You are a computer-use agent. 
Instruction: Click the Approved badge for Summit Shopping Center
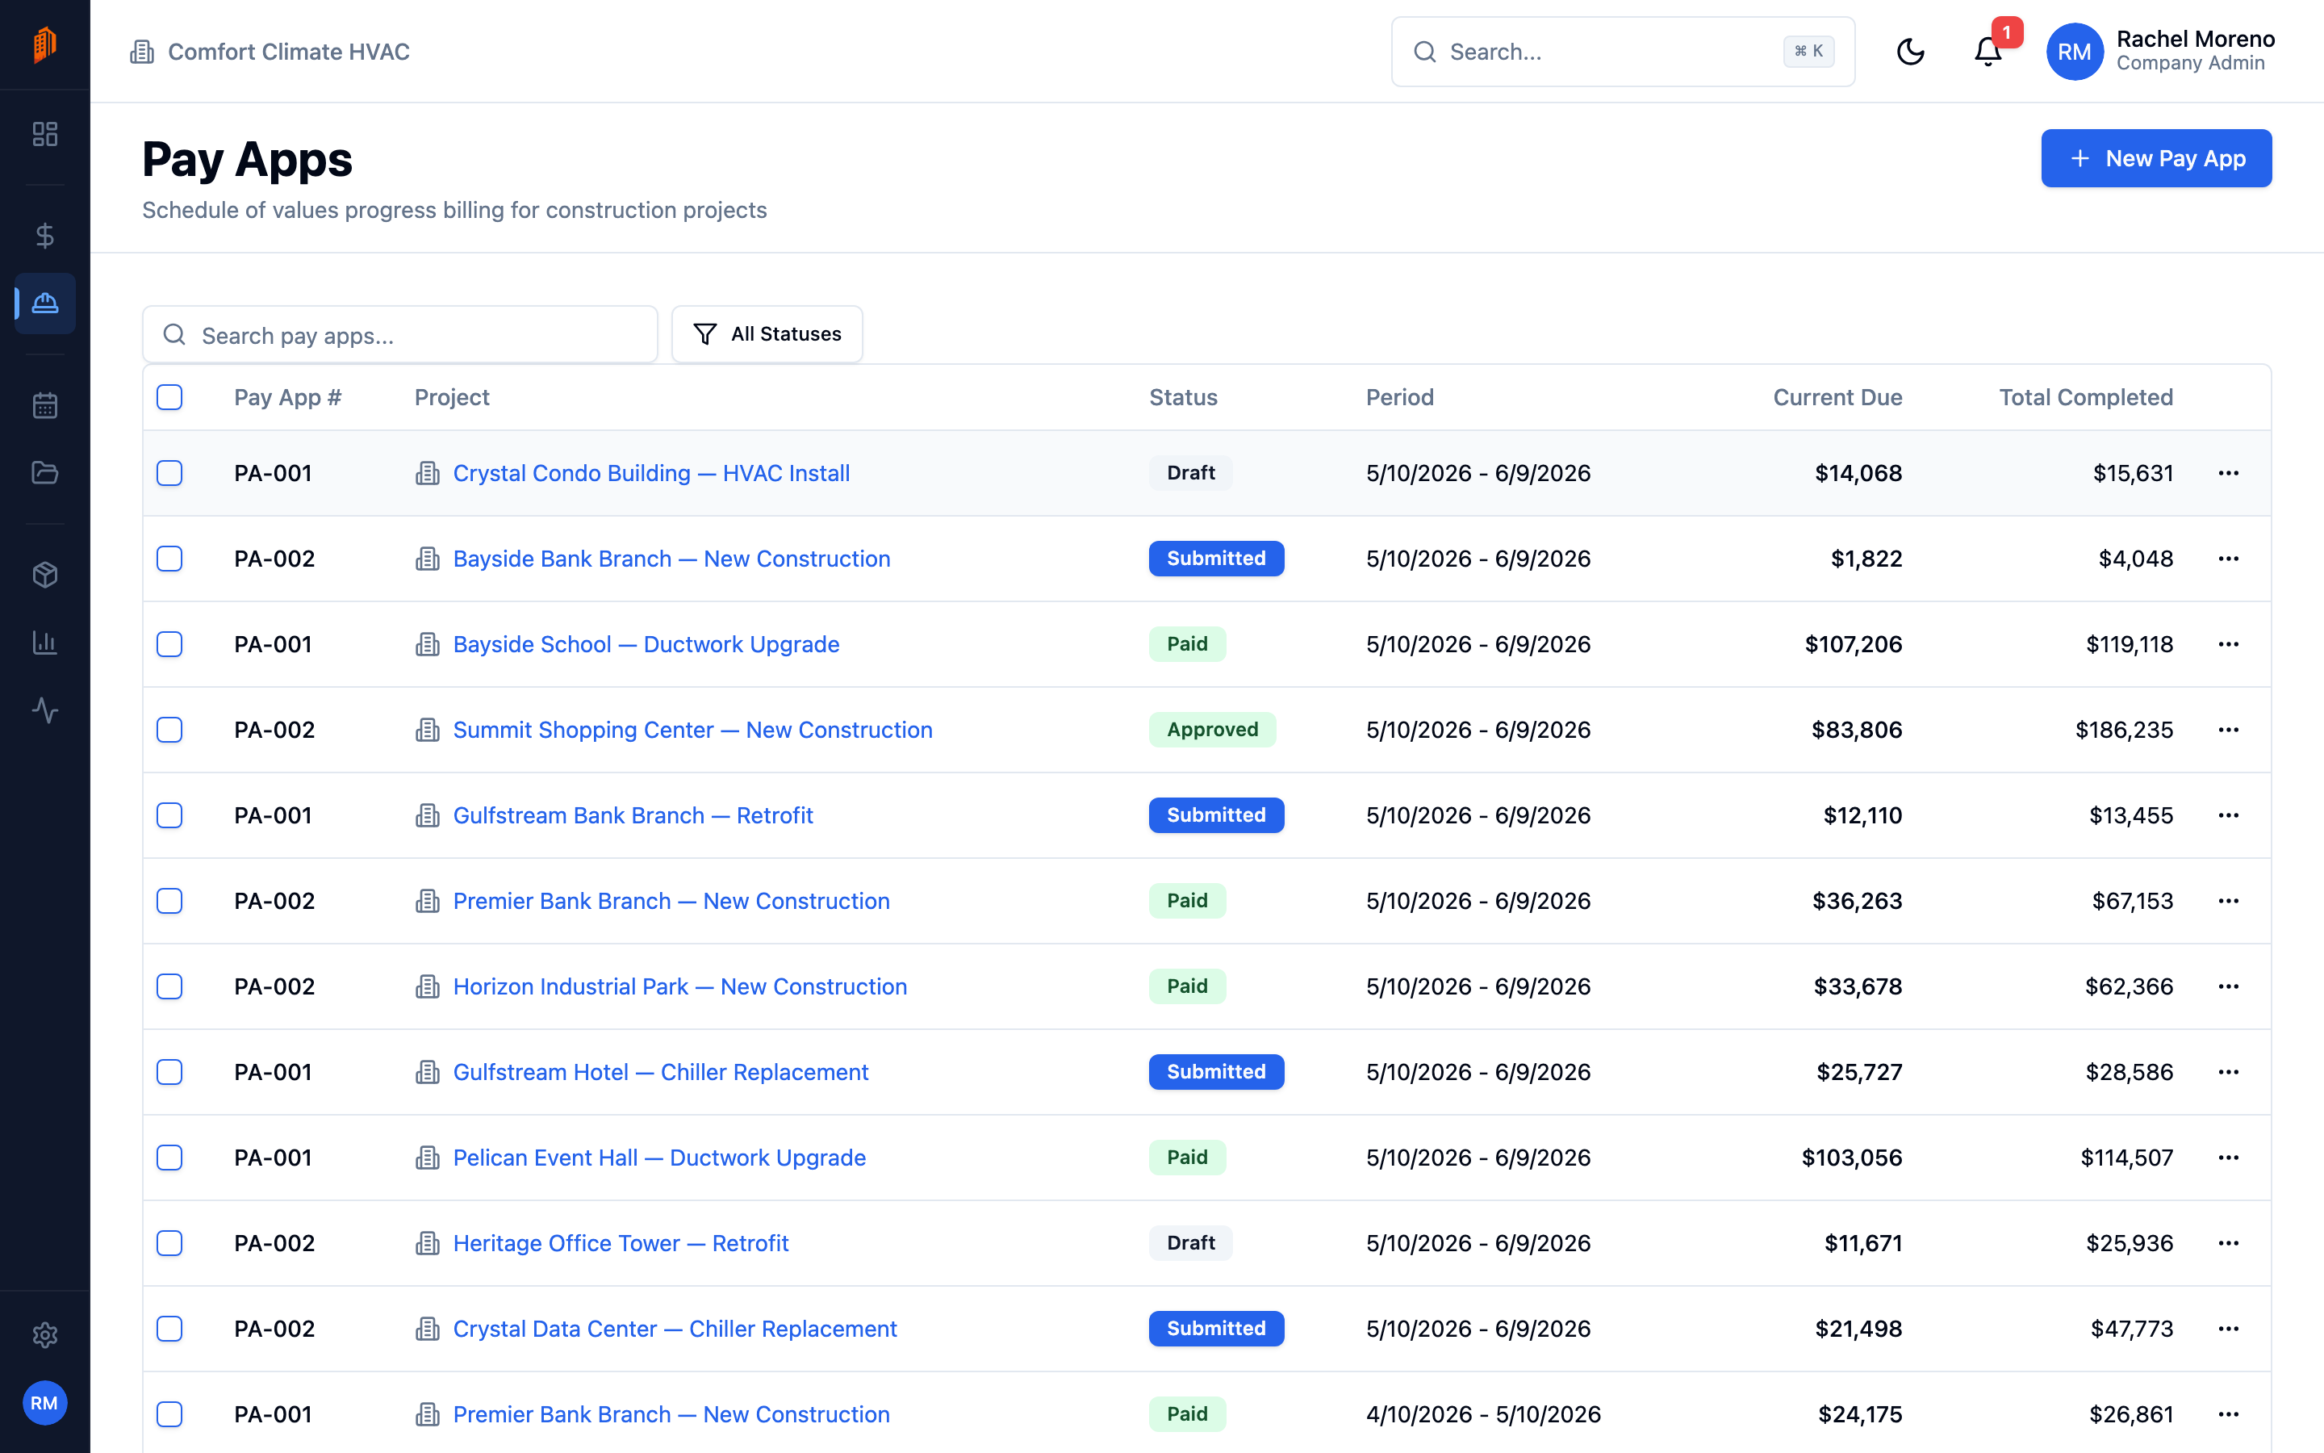1212,730
